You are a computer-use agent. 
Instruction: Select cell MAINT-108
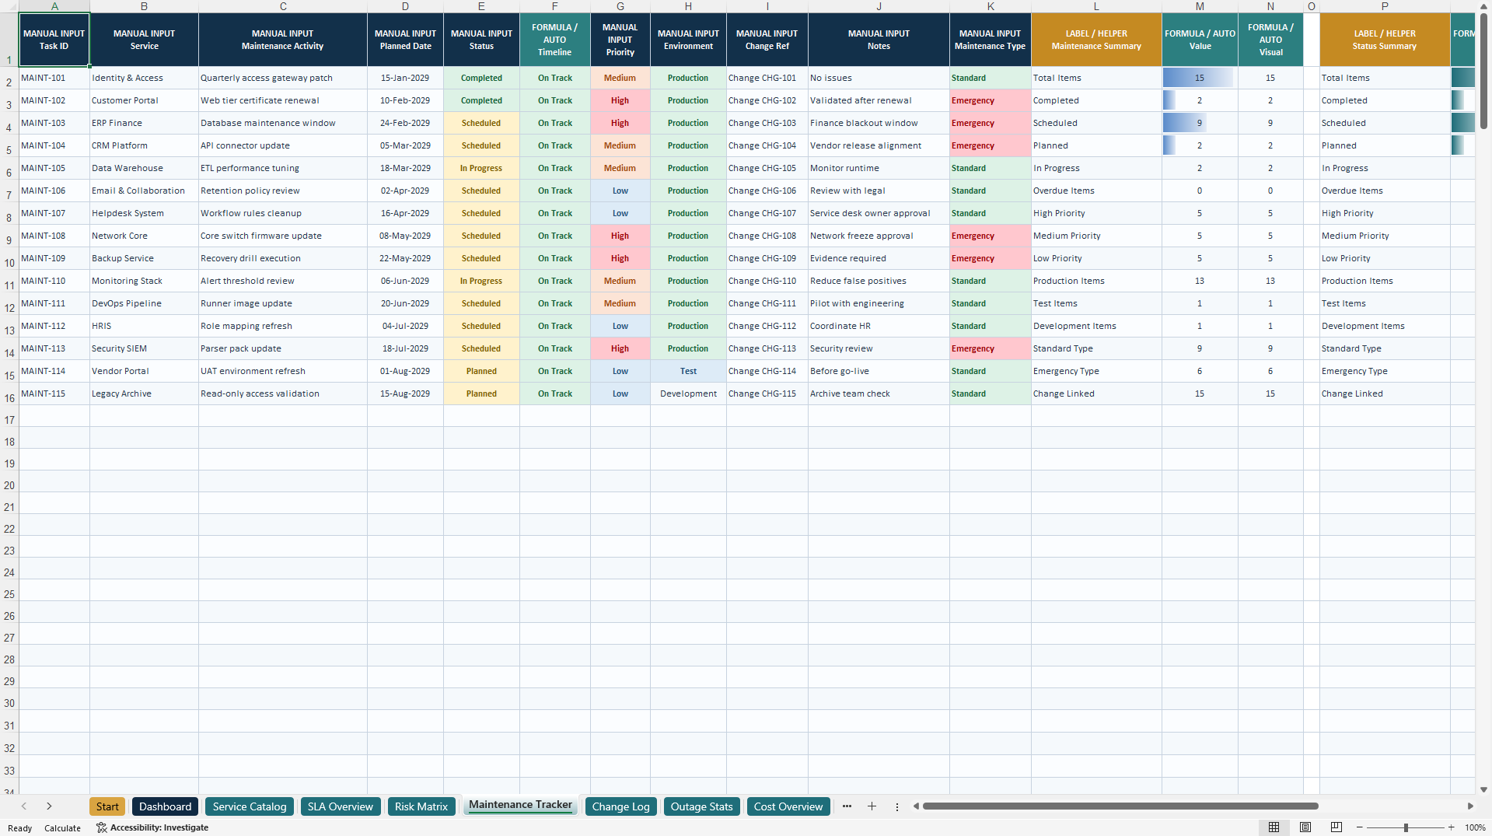point(54,236)
